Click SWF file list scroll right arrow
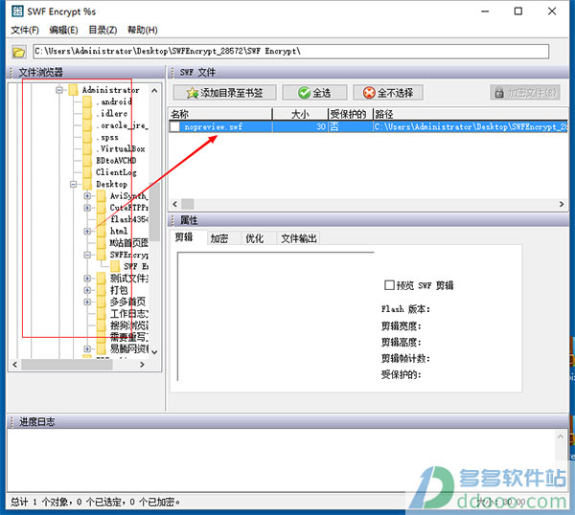575x515 pixels. coord(562,204)
